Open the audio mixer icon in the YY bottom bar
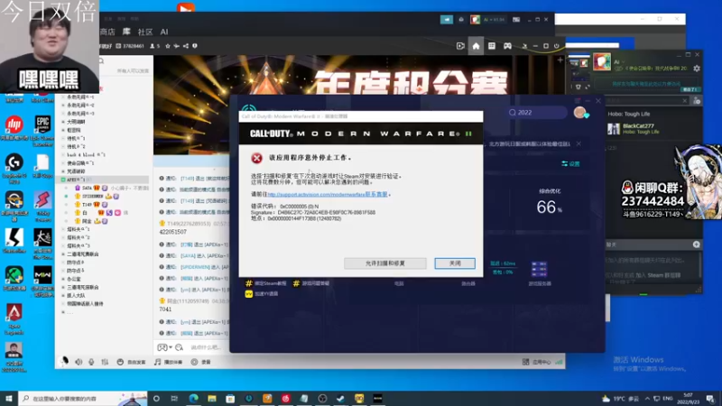Viewport: 722px width, 406px height. (105, 363)
